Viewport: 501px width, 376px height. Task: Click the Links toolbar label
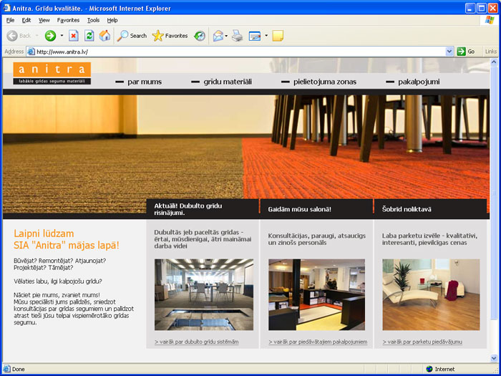click(491, 52)
